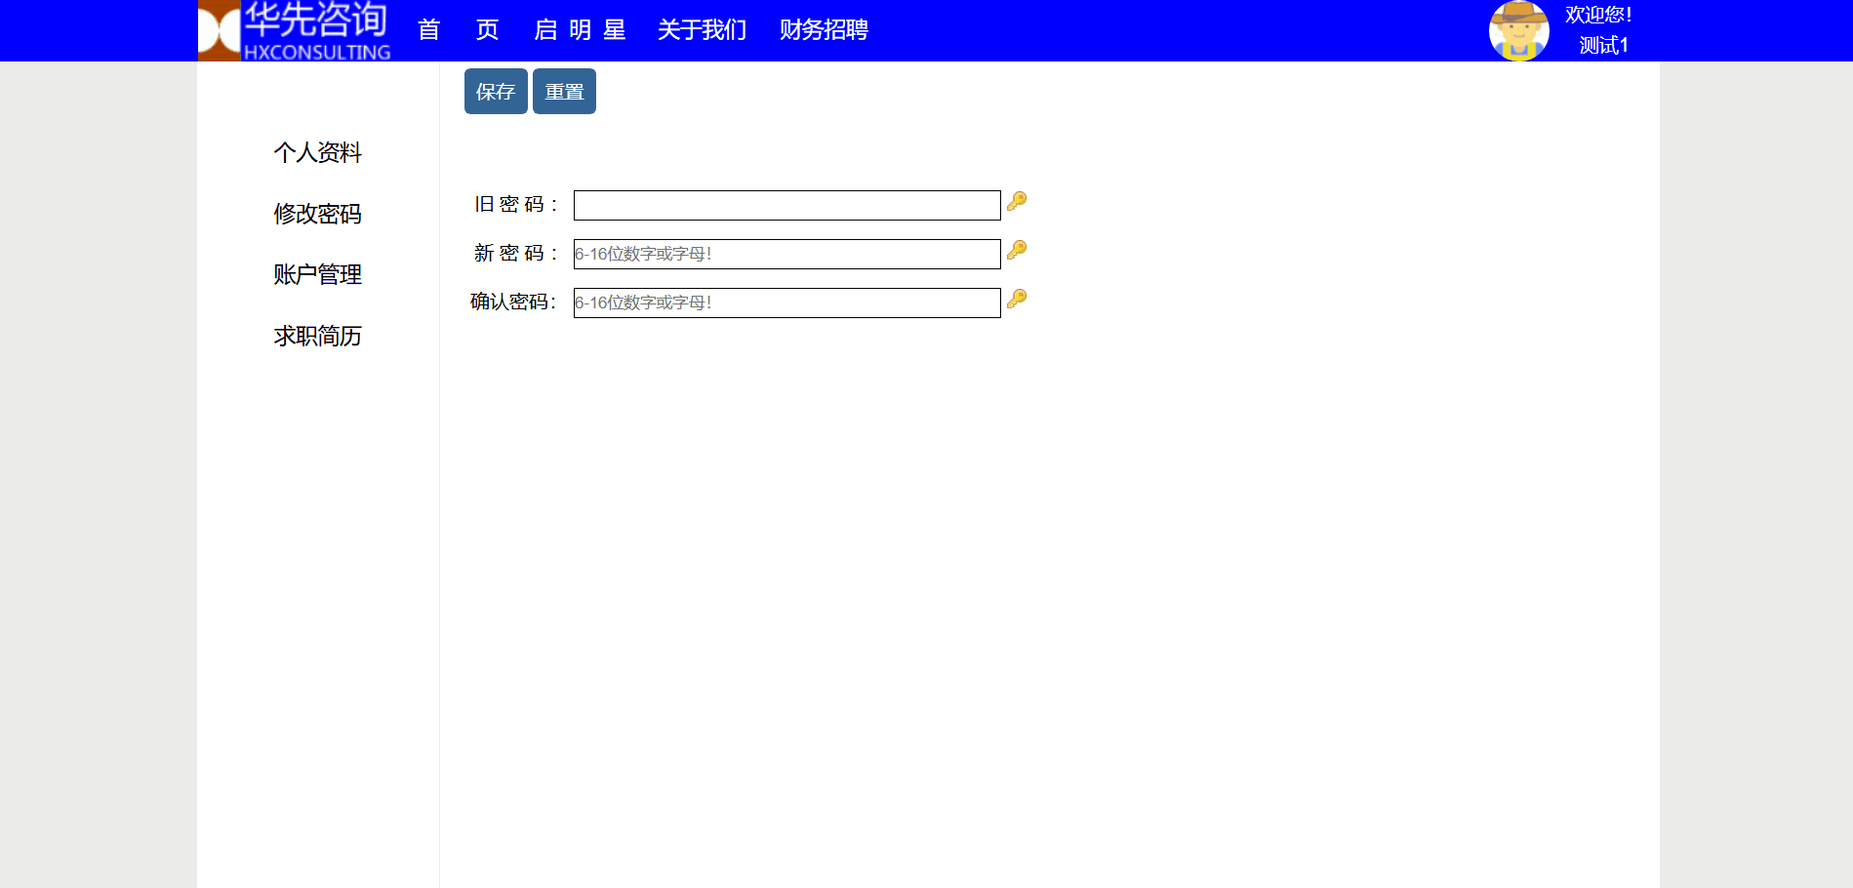This screenshot has height=888, width=1853.
Task: Click the 欢迎您! welcome text
Action: point(1598,16)
